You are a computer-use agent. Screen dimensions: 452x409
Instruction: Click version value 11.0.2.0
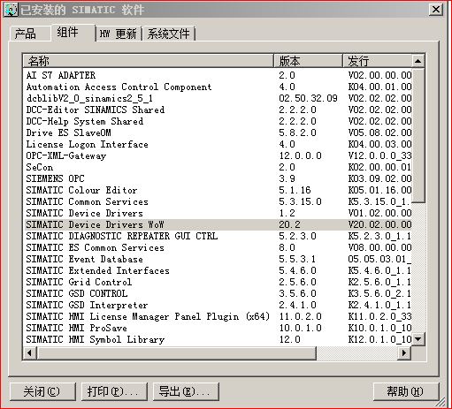(x=300, y=316)
